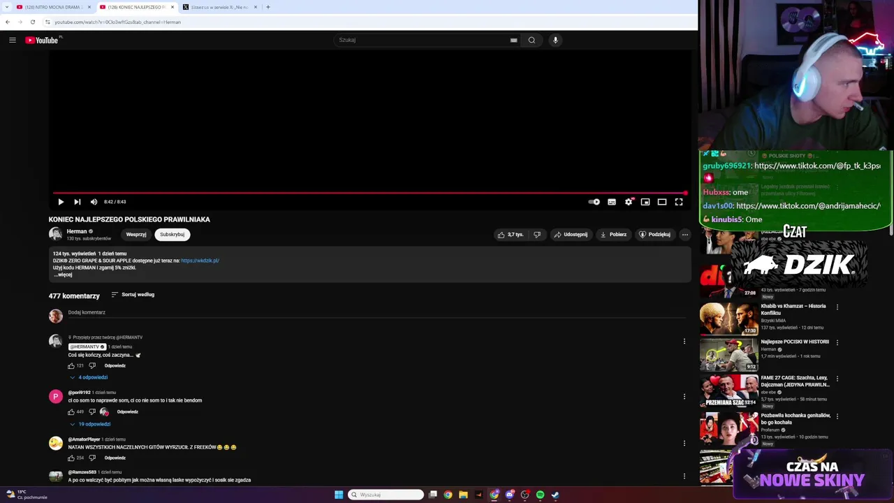This screenshot has width=894, height=503.
Task: Click the Udostępnij share button
Action: click(x=571, y=235)
